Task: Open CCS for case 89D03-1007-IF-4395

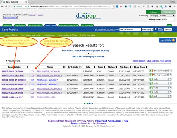Action: [x=32, y=76]
